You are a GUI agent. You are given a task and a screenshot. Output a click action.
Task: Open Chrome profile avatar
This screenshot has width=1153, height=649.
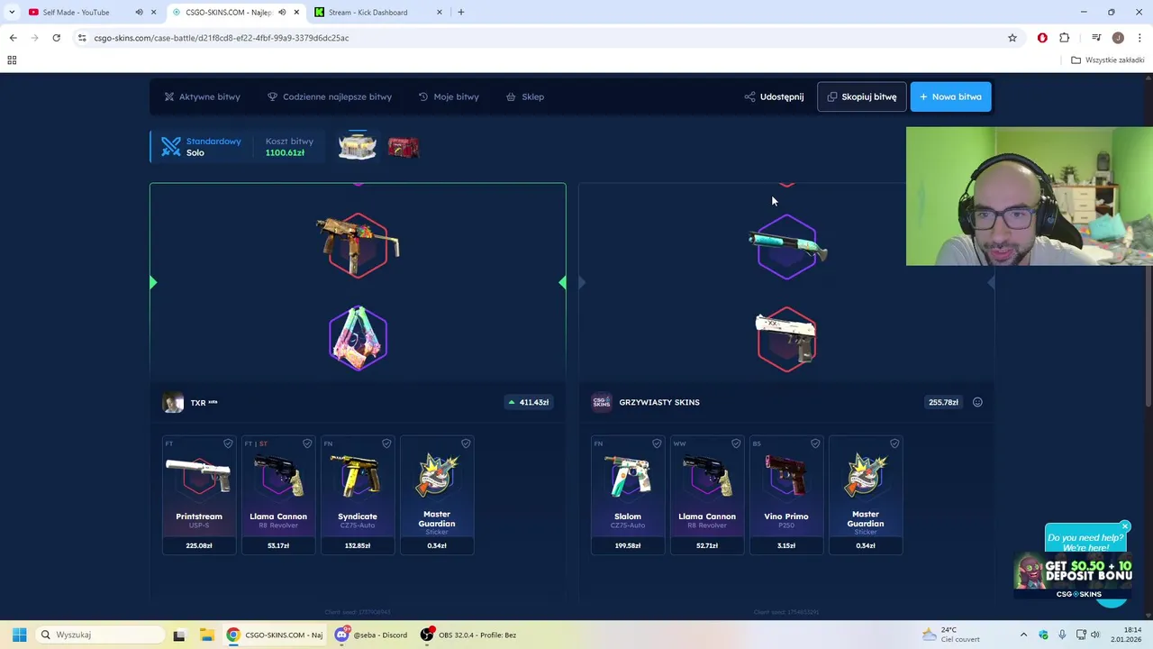1118,38
